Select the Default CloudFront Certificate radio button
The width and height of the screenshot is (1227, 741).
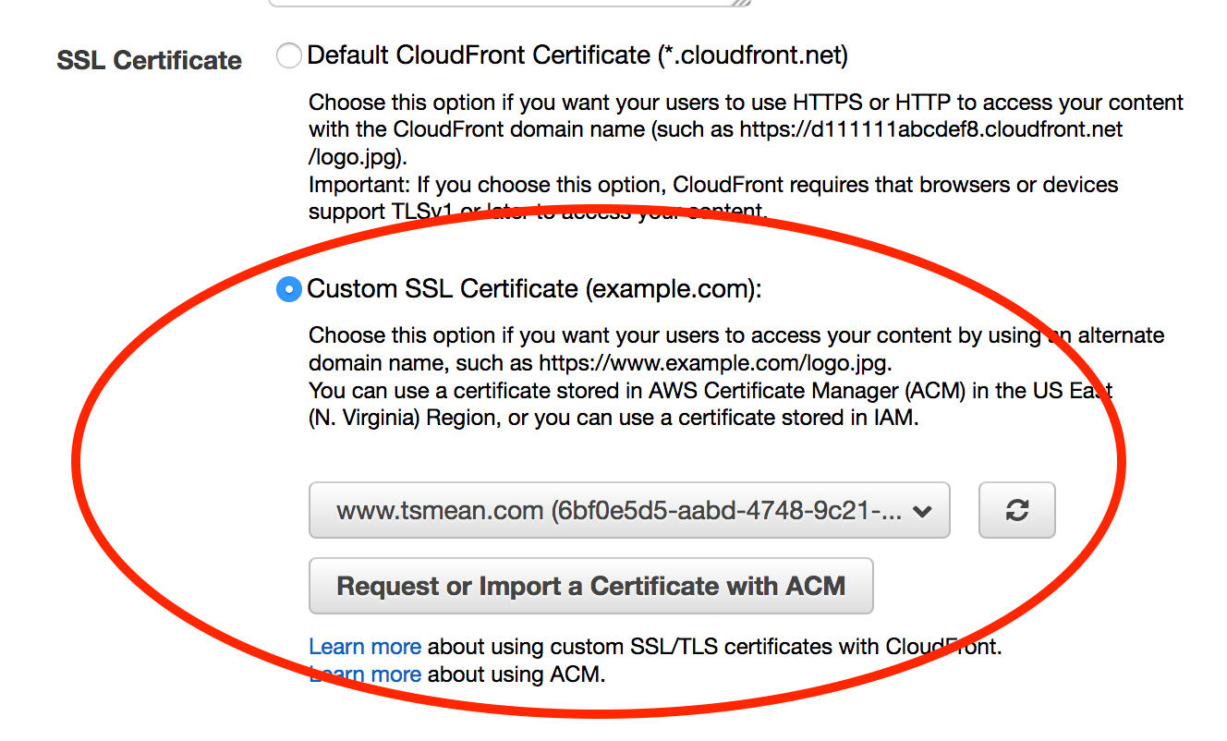(289, 56)
